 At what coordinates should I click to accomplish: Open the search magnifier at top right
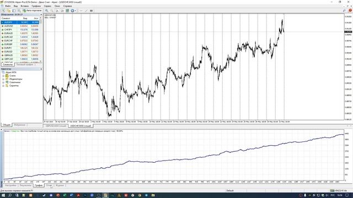click(344, 10)
